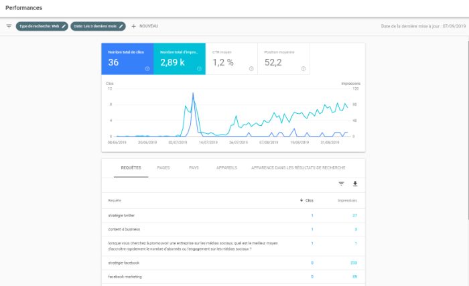This screenshot has width=469, height=286.
Task: Click the sort arrow next to Clics
Action: [301, 200]
